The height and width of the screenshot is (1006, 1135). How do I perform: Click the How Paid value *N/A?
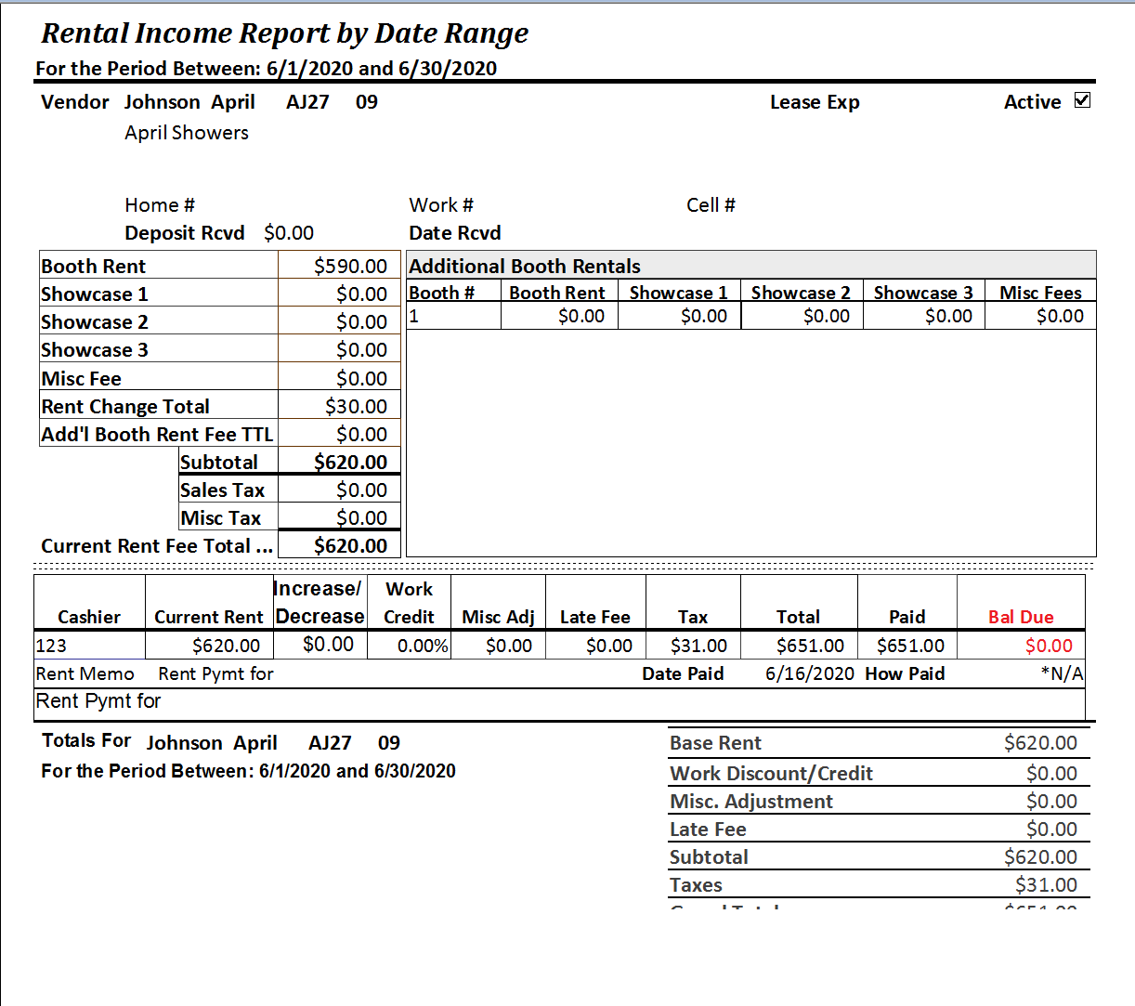tap(1062, 673)
